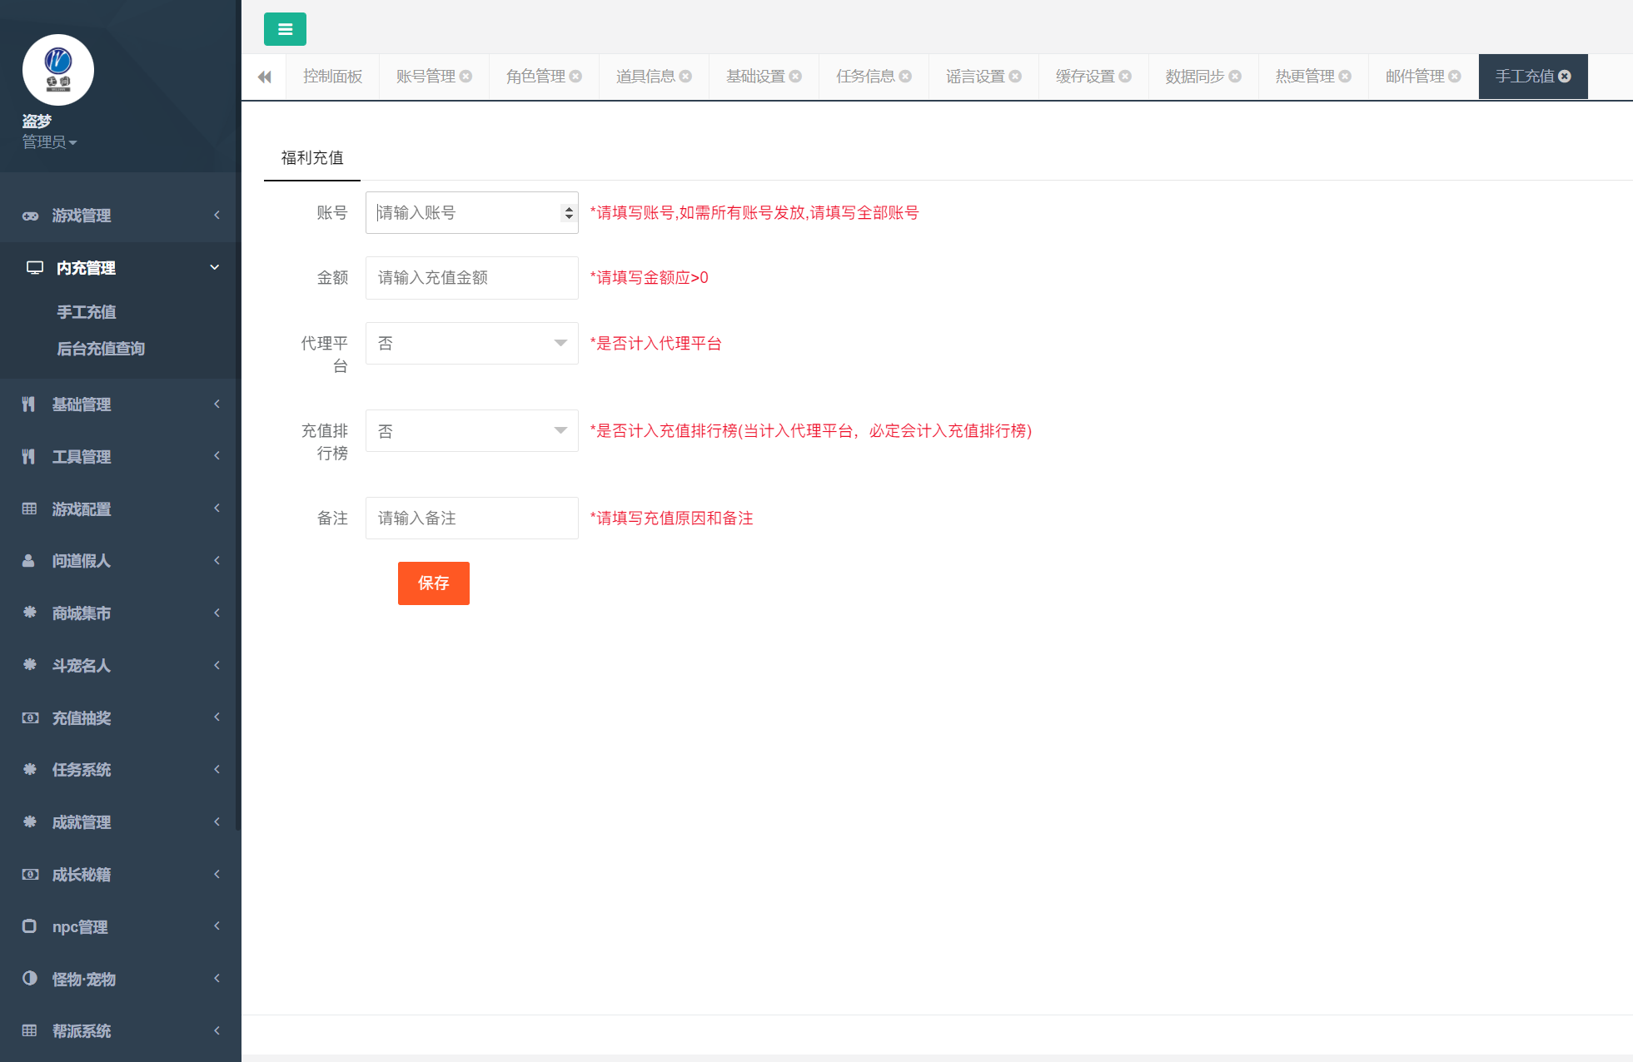Screen dimensions: 1633x1062
Task: Open the 代理平台 dropdown showing 否
Action: click(471, 344)
